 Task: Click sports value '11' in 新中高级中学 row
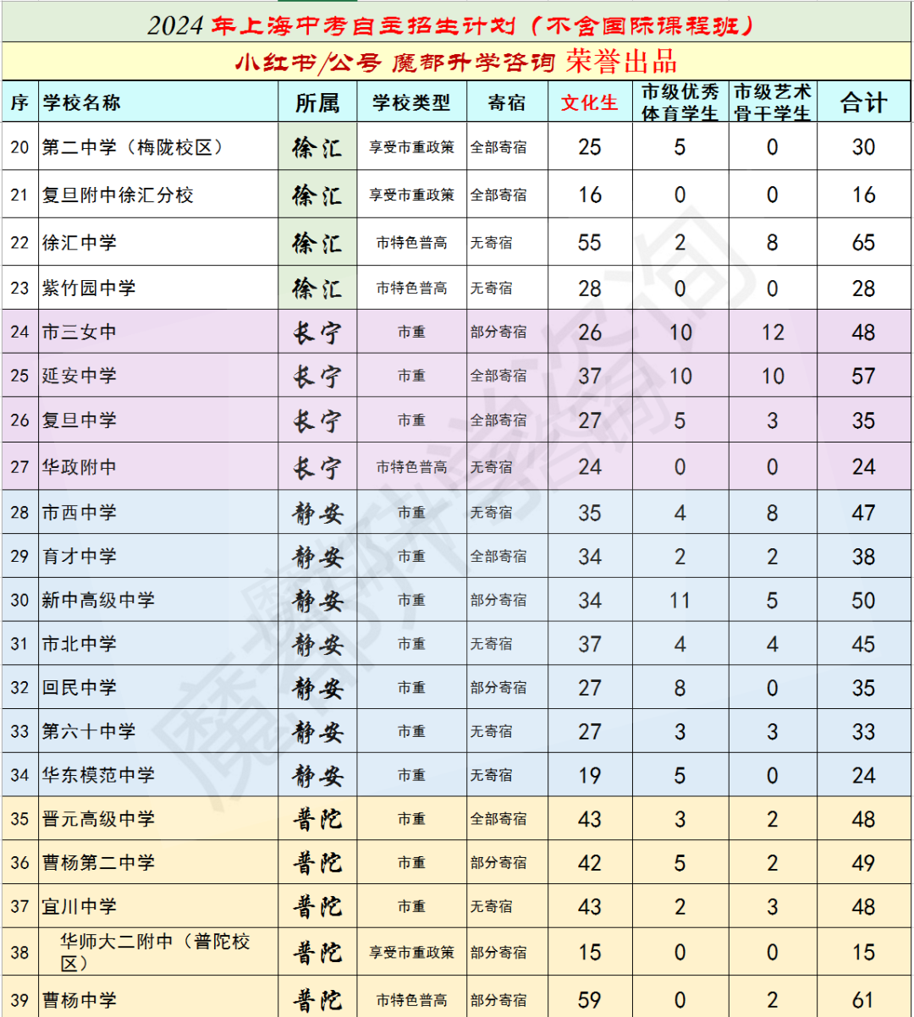680,601
